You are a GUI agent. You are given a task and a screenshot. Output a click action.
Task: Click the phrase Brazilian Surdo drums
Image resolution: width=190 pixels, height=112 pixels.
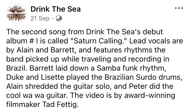pyautogui.click(x=143, y=77)
